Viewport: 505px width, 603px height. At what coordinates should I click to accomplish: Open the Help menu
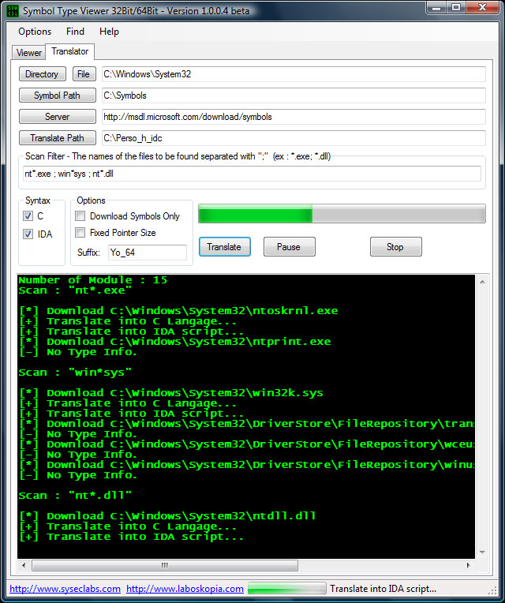click(109, 32)
